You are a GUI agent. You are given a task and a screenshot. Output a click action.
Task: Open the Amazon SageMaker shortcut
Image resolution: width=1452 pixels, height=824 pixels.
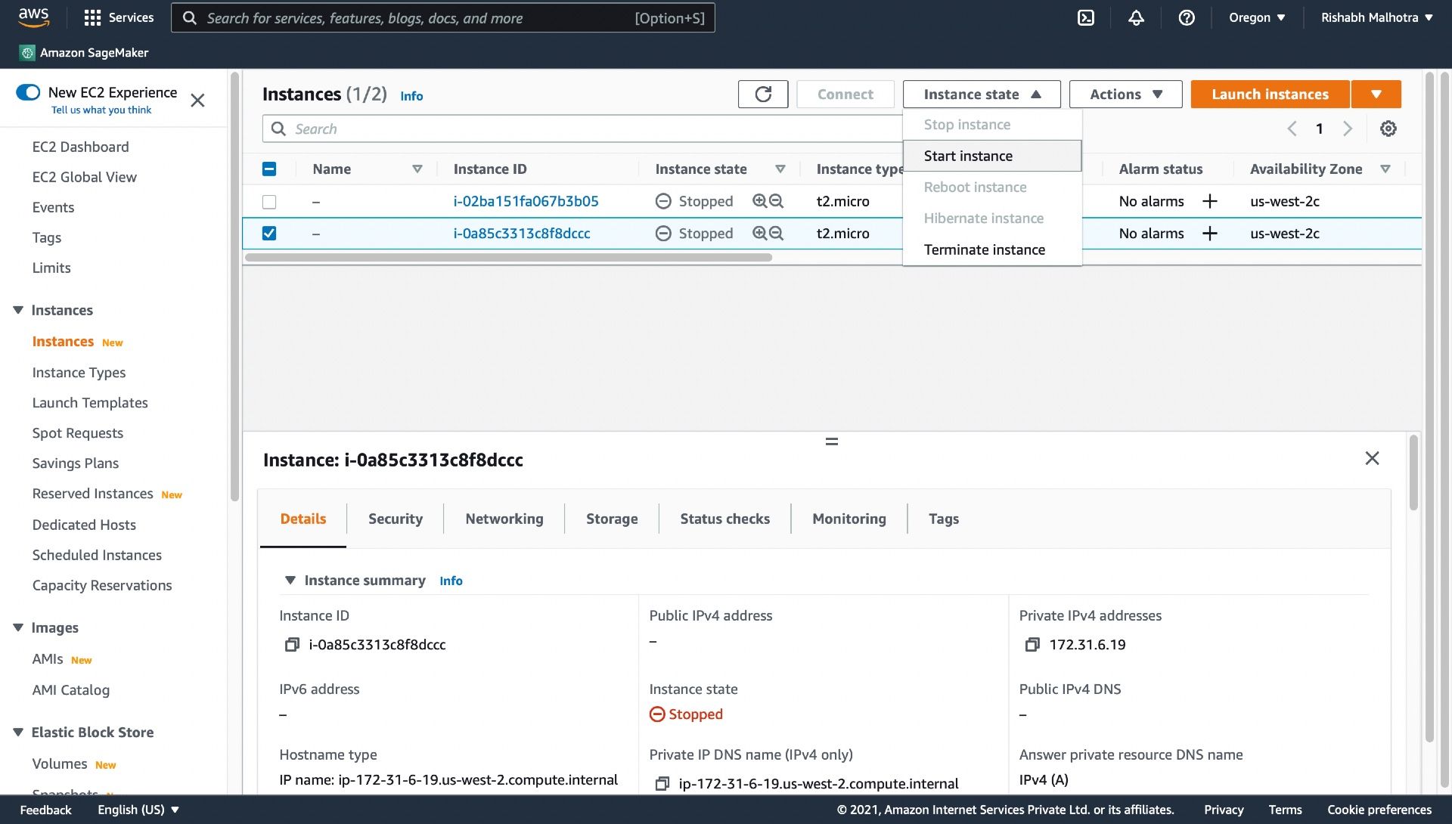coord(84,52)
